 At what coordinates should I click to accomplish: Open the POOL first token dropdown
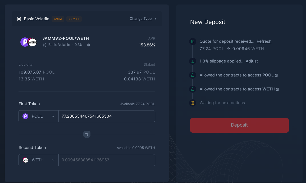tap(38, 116)
